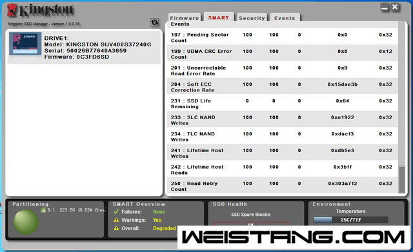413x252 pixels.
Task: Click the Kingston logo
Action: coord(40,10)
